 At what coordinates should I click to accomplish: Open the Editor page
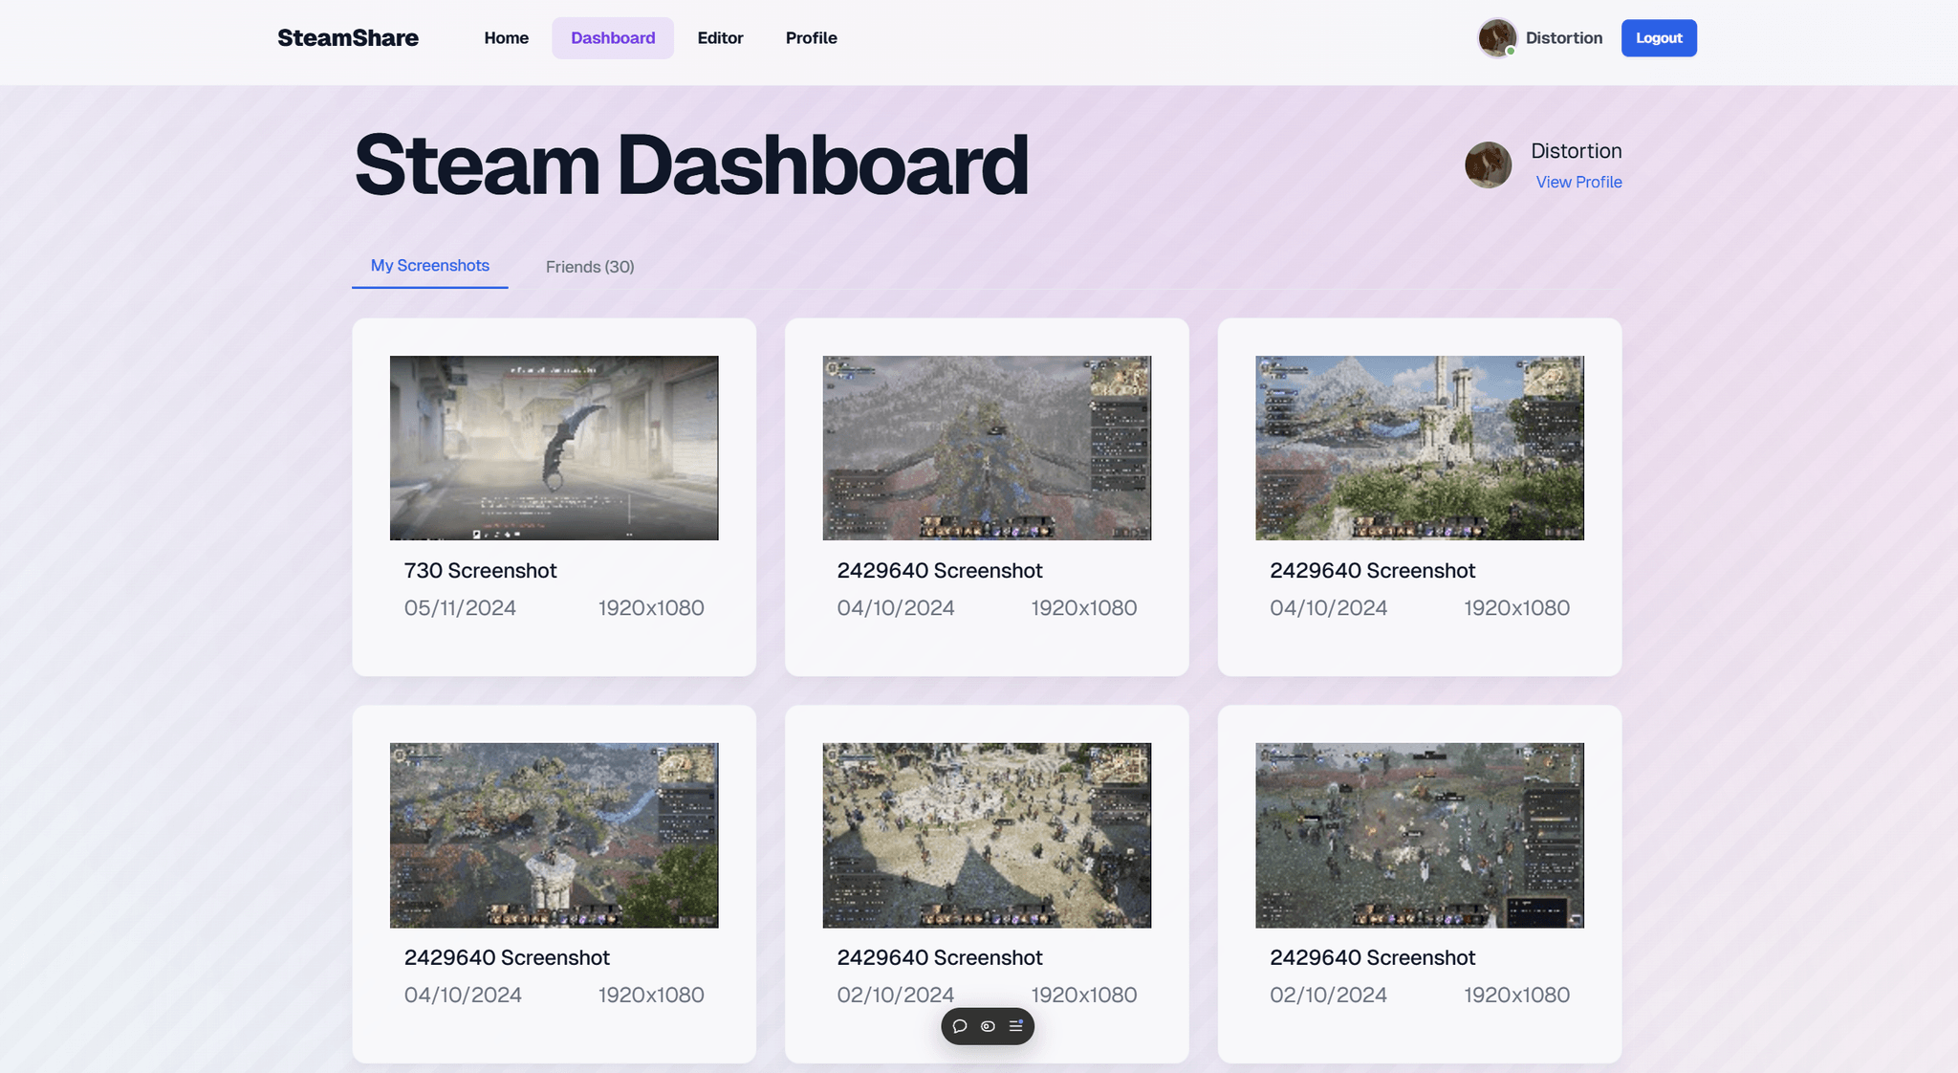pos(720,38)
